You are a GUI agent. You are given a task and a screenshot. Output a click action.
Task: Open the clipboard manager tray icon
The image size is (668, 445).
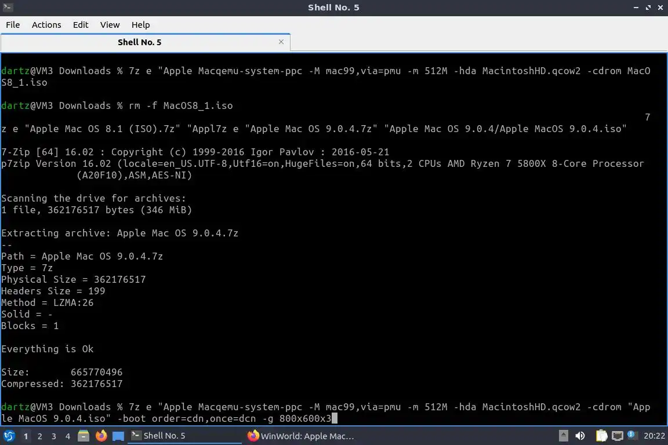601,436
